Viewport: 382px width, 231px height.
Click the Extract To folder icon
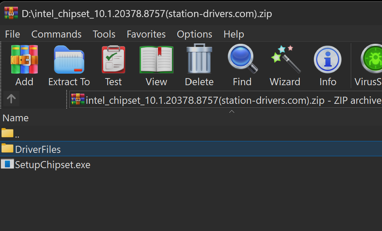click(69, 60)
